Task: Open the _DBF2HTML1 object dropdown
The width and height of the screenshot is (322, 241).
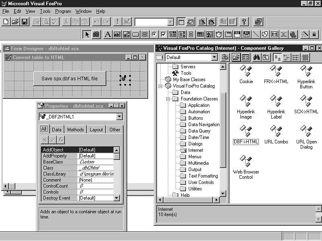Action: pos(119,116)
